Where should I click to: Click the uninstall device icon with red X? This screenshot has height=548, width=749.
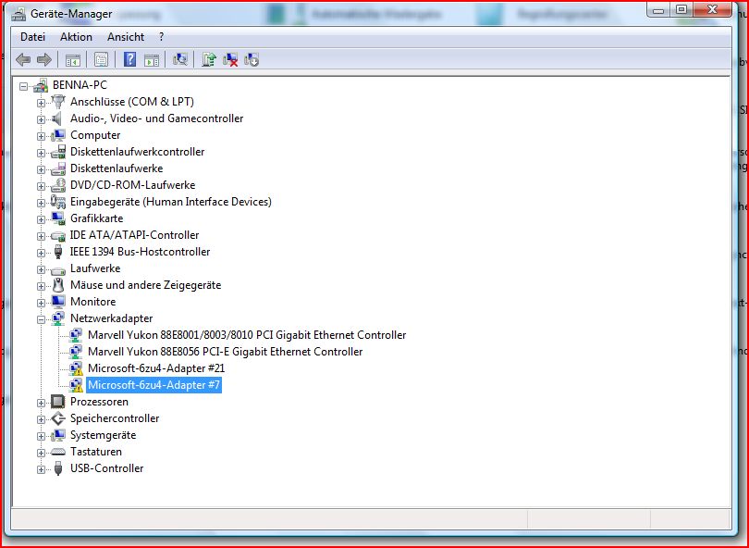230,59
